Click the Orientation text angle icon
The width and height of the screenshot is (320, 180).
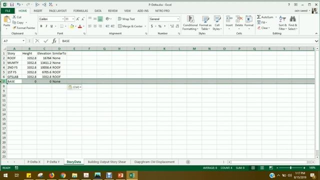pyautogui.click(x=107, y=19)
